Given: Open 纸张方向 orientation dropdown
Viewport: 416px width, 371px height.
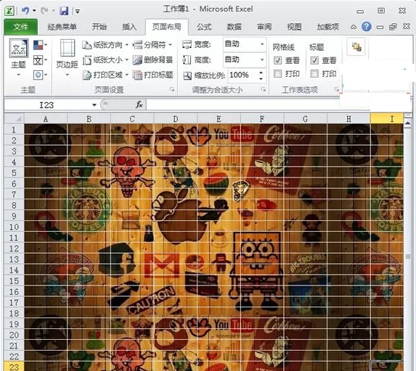Looking at the screenshot, I should (x=105, y=45).
